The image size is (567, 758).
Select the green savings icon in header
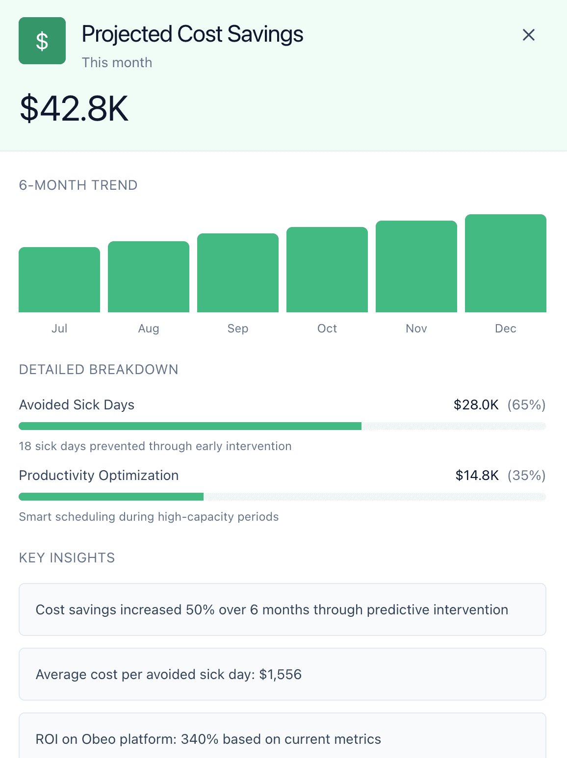coord(42,41)
